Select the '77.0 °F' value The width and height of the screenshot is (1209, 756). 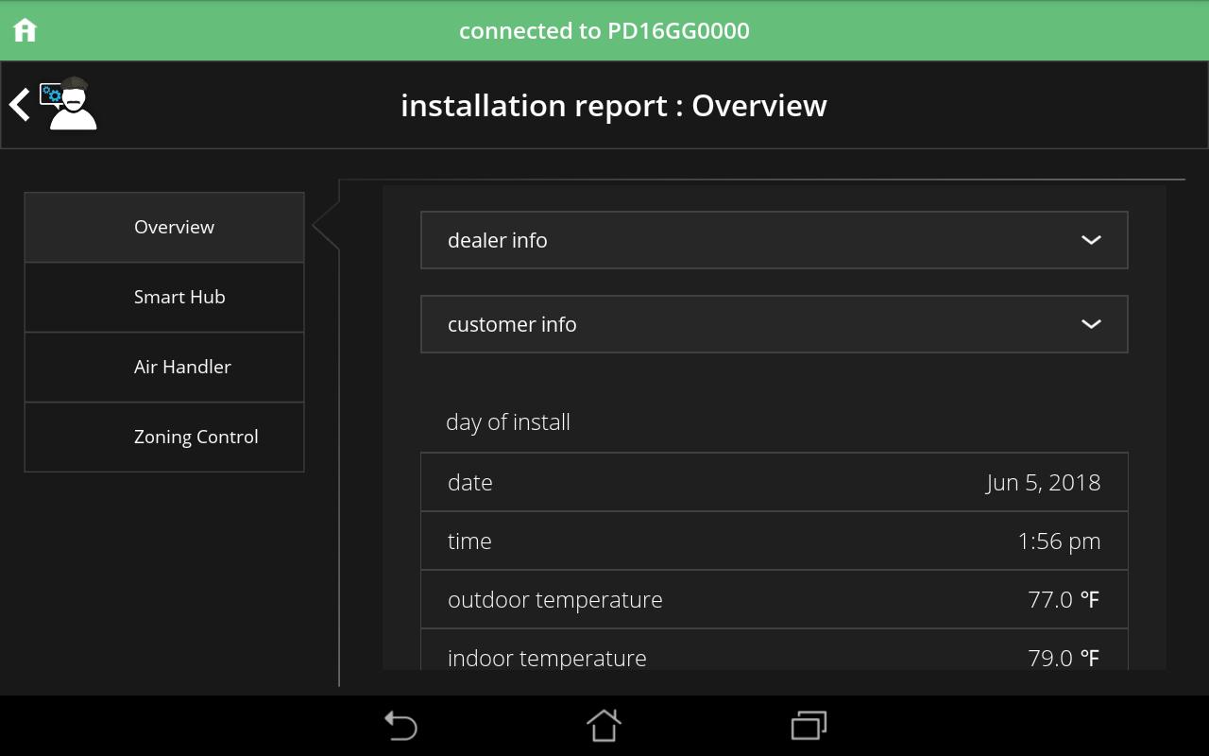point(1064,600)
